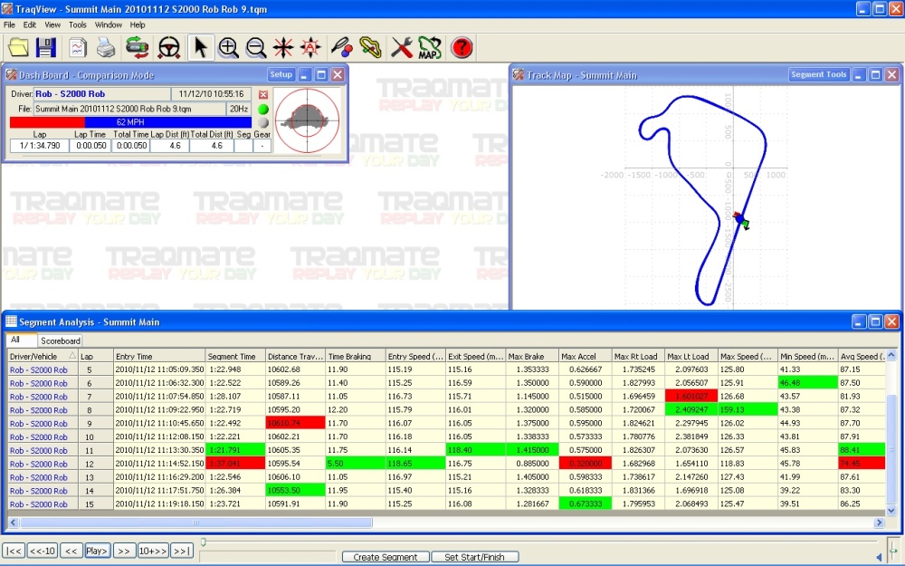Sort by Max Brake column header
905x566 pixels.
click(x=532, y=356)
